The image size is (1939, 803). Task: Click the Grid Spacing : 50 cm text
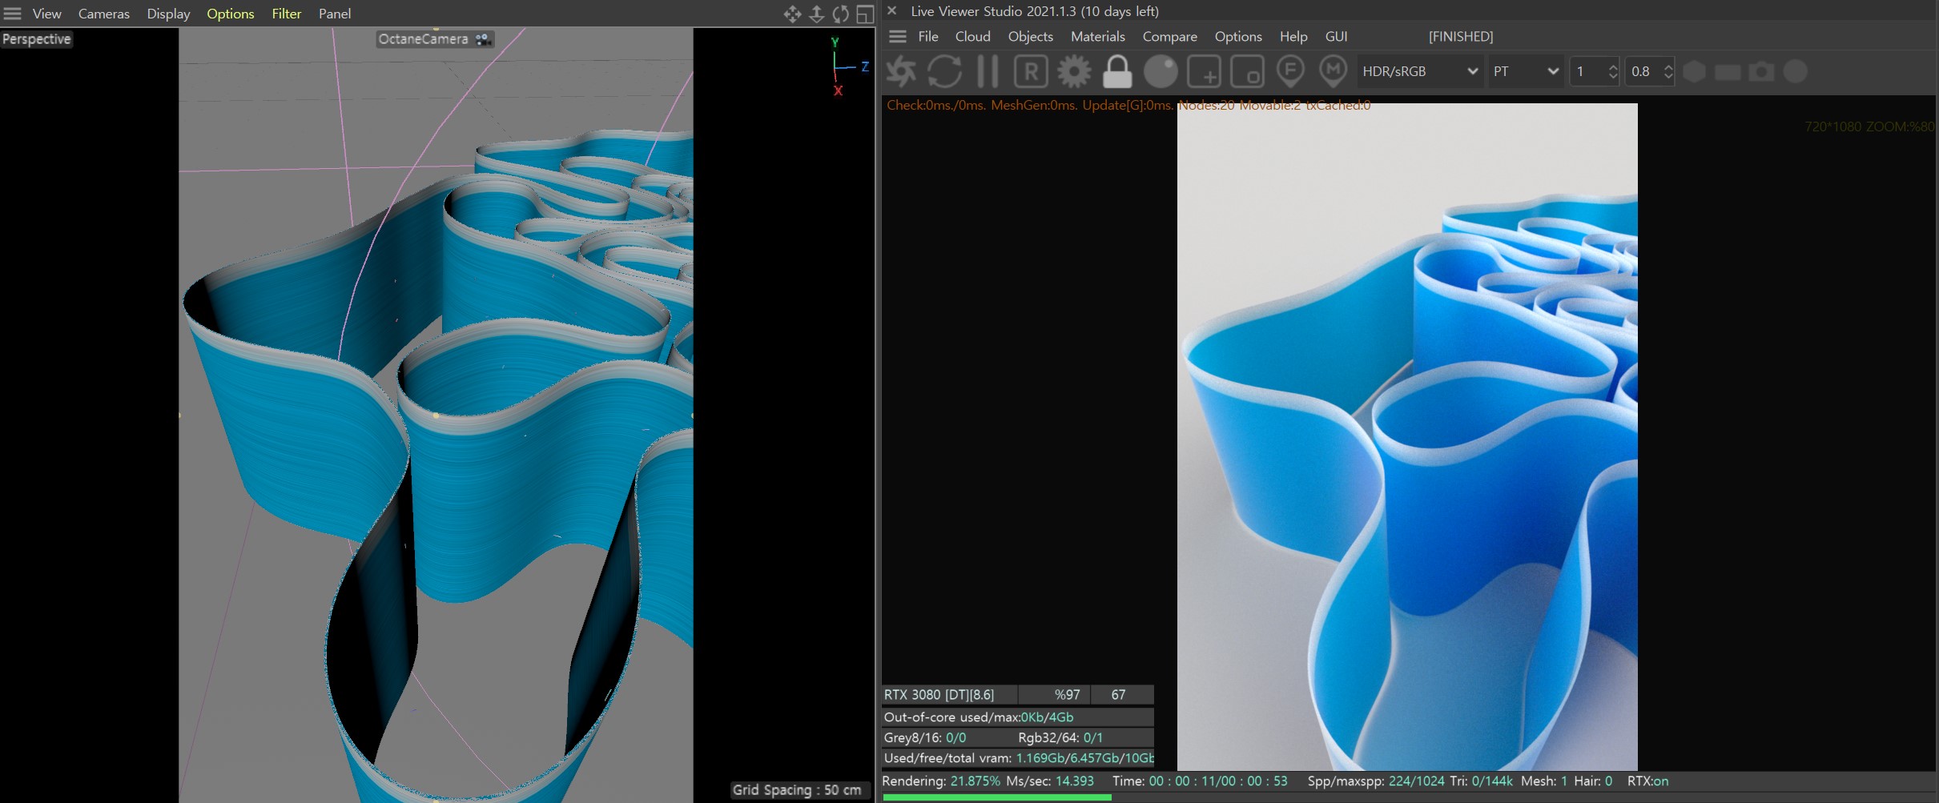797,790
